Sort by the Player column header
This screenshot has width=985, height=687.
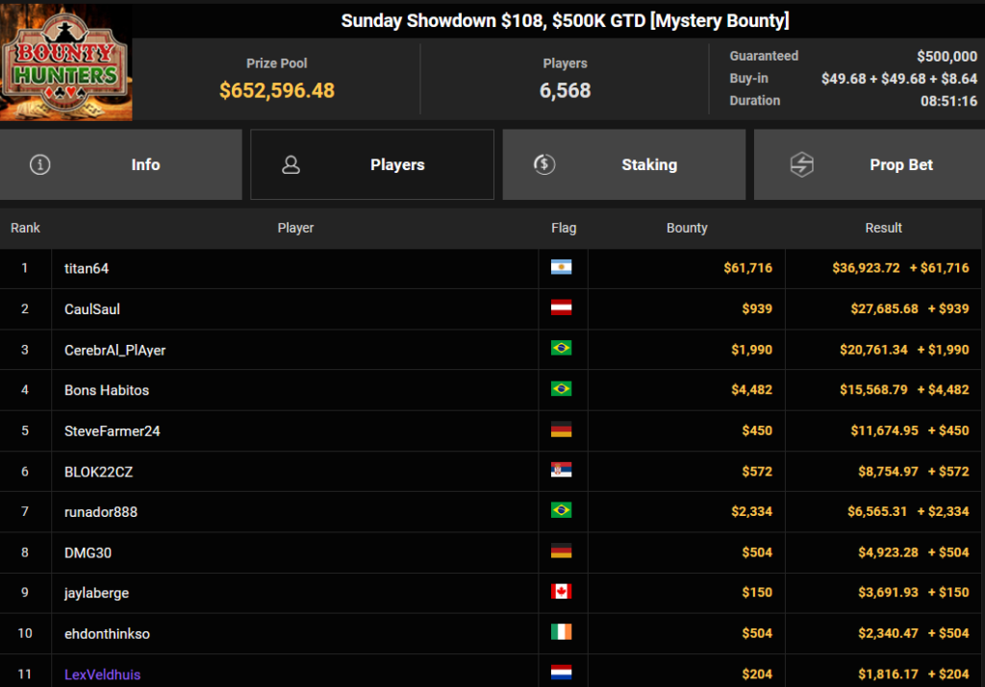295,228
